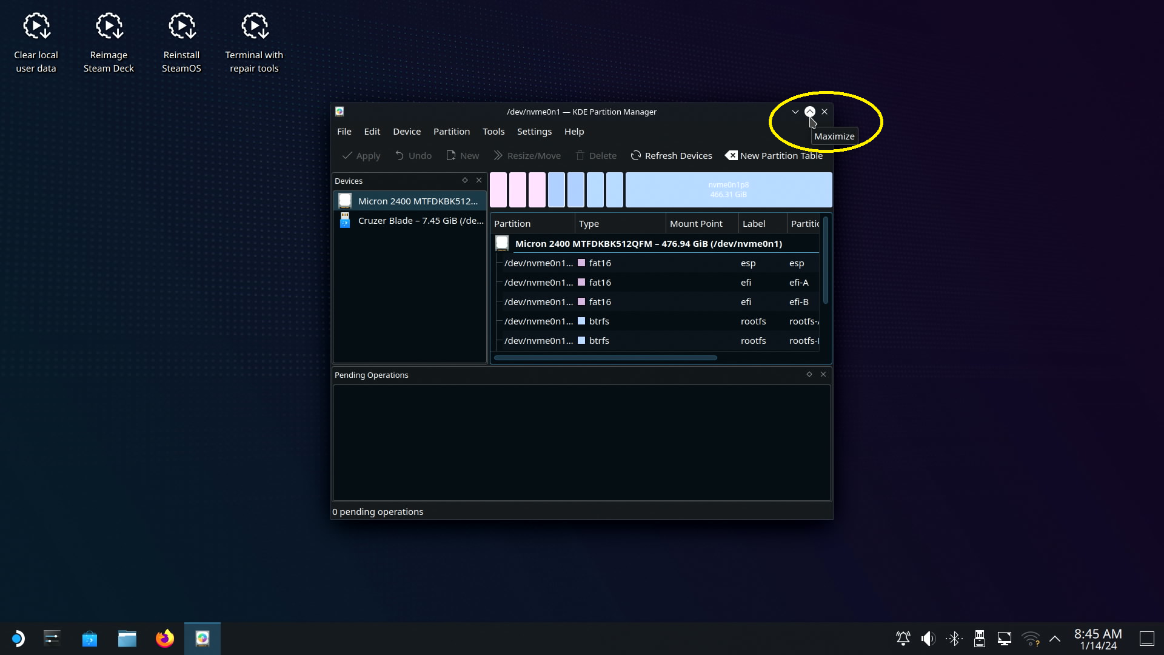
Task: Float the Pending Operations panel
Action: (x=809, y=374)
